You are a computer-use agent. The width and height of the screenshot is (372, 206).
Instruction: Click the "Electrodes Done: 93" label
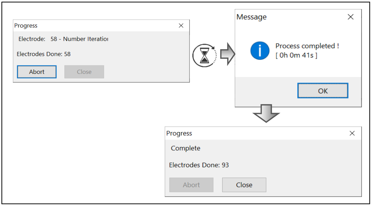pos(199,165)
